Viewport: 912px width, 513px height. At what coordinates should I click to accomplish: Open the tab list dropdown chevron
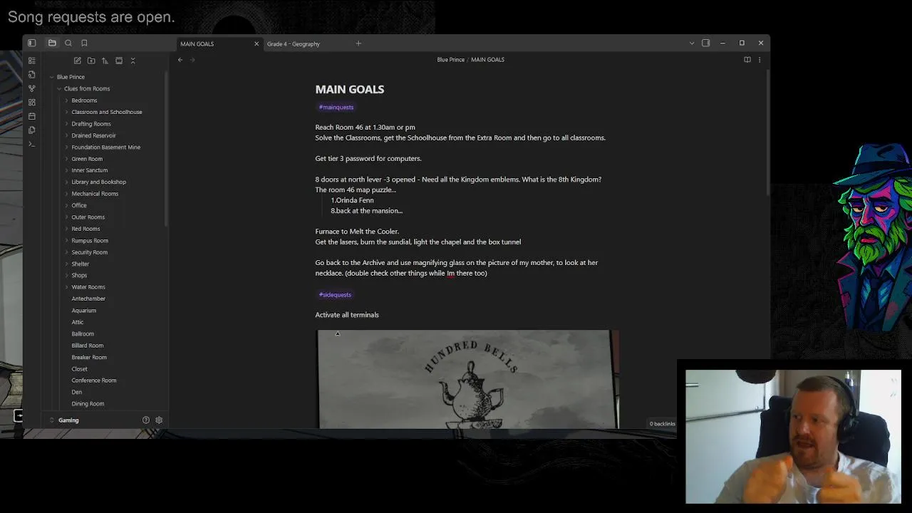[692, 43]
